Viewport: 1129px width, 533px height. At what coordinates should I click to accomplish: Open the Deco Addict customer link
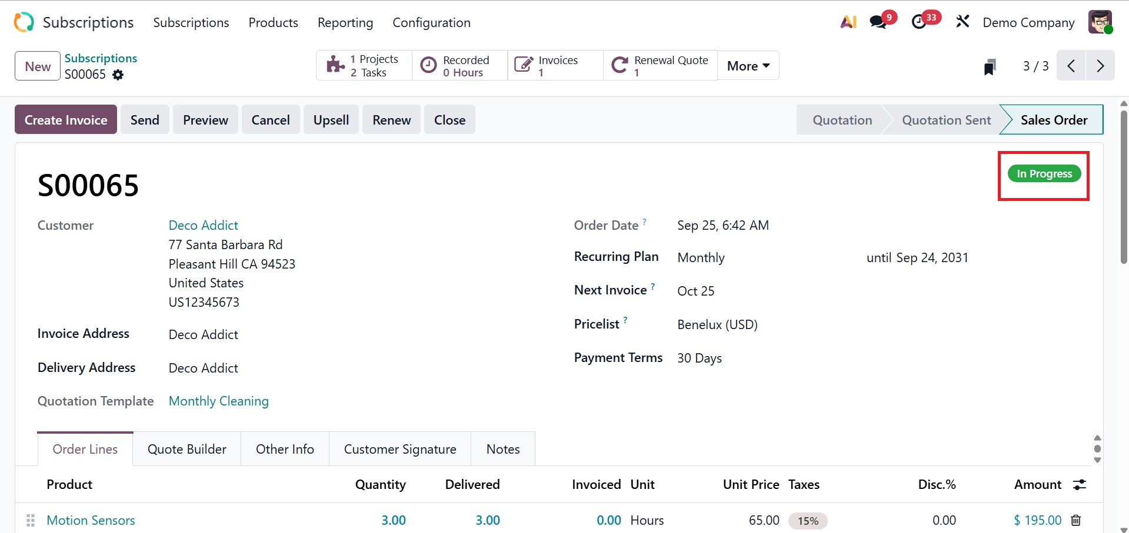pyautogui.click(x=204, y=225)
